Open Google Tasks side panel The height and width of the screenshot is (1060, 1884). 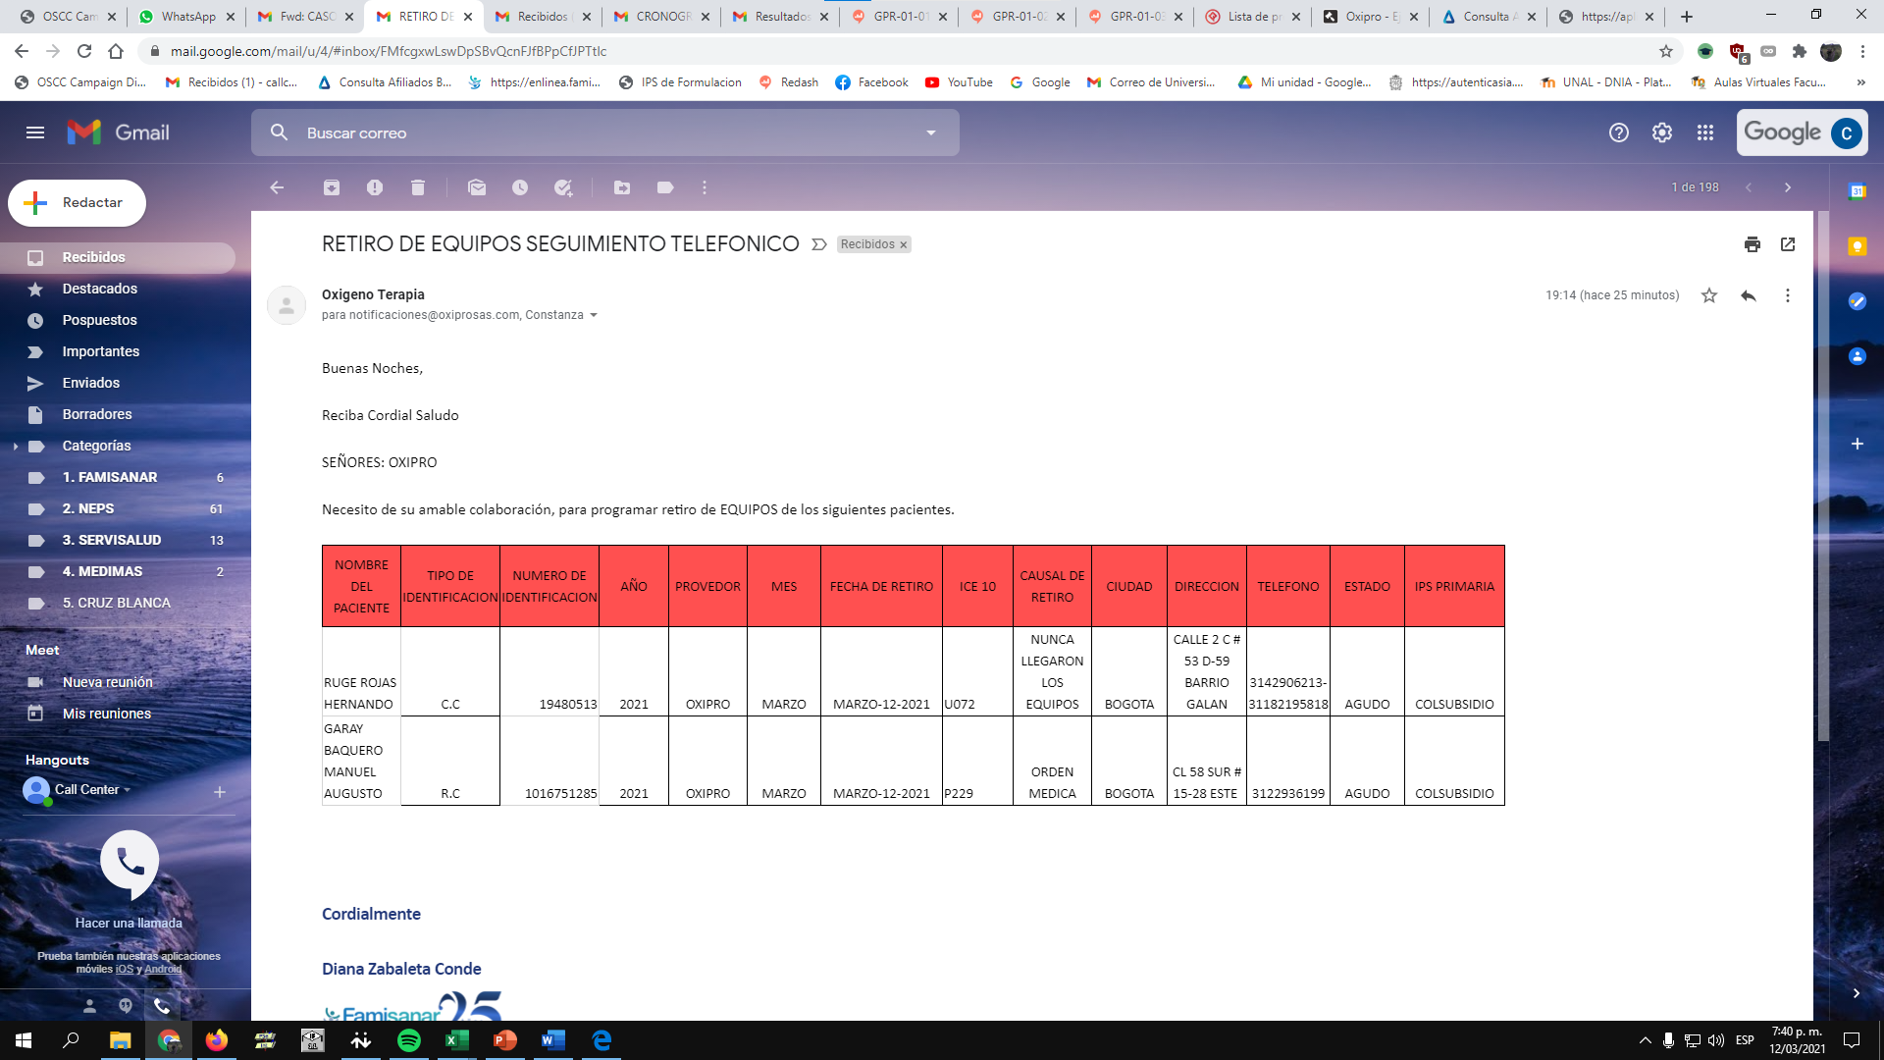1858,301
